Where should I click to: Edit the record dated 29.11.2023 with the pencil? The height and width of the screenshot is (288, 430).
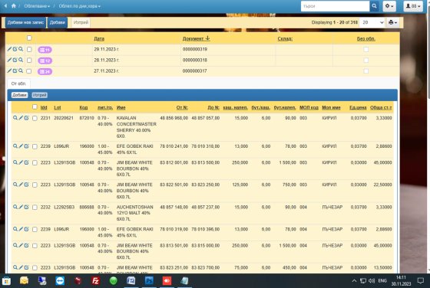tap(9, 49)
